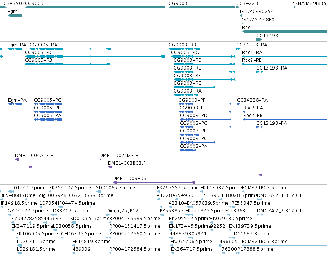Click the Egm gene glyph
The image size is (327, 255).
[x=15, y=15]
